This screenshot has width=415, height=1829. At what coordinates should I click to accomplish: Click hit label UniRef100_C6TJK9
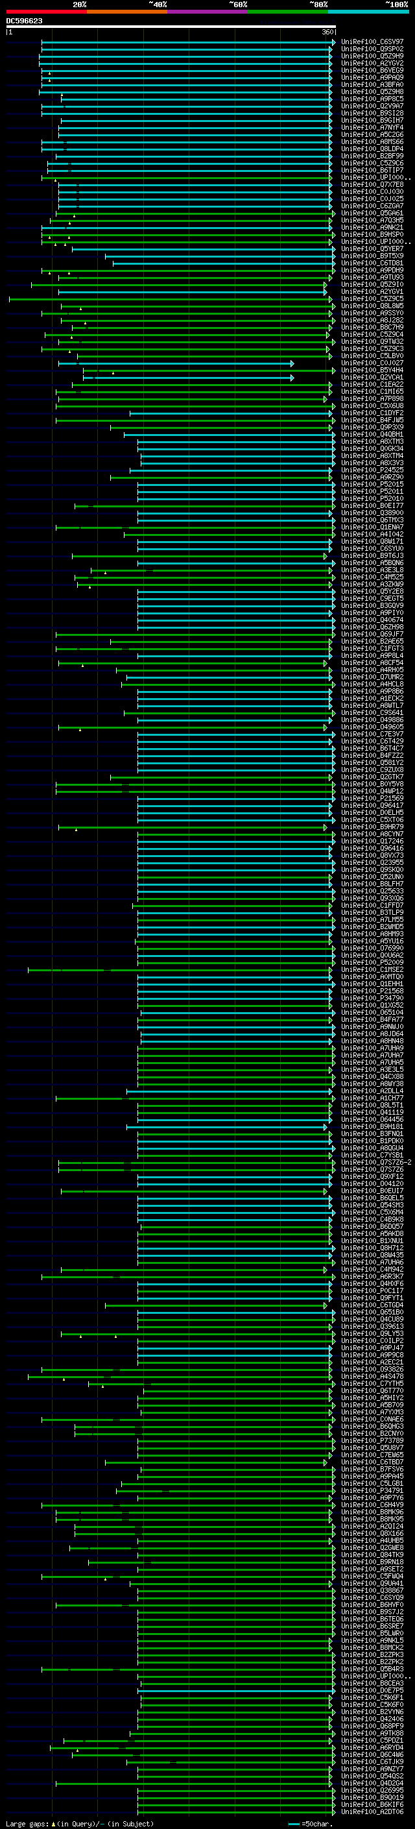pyautogui.click(x=372, y=1762)
